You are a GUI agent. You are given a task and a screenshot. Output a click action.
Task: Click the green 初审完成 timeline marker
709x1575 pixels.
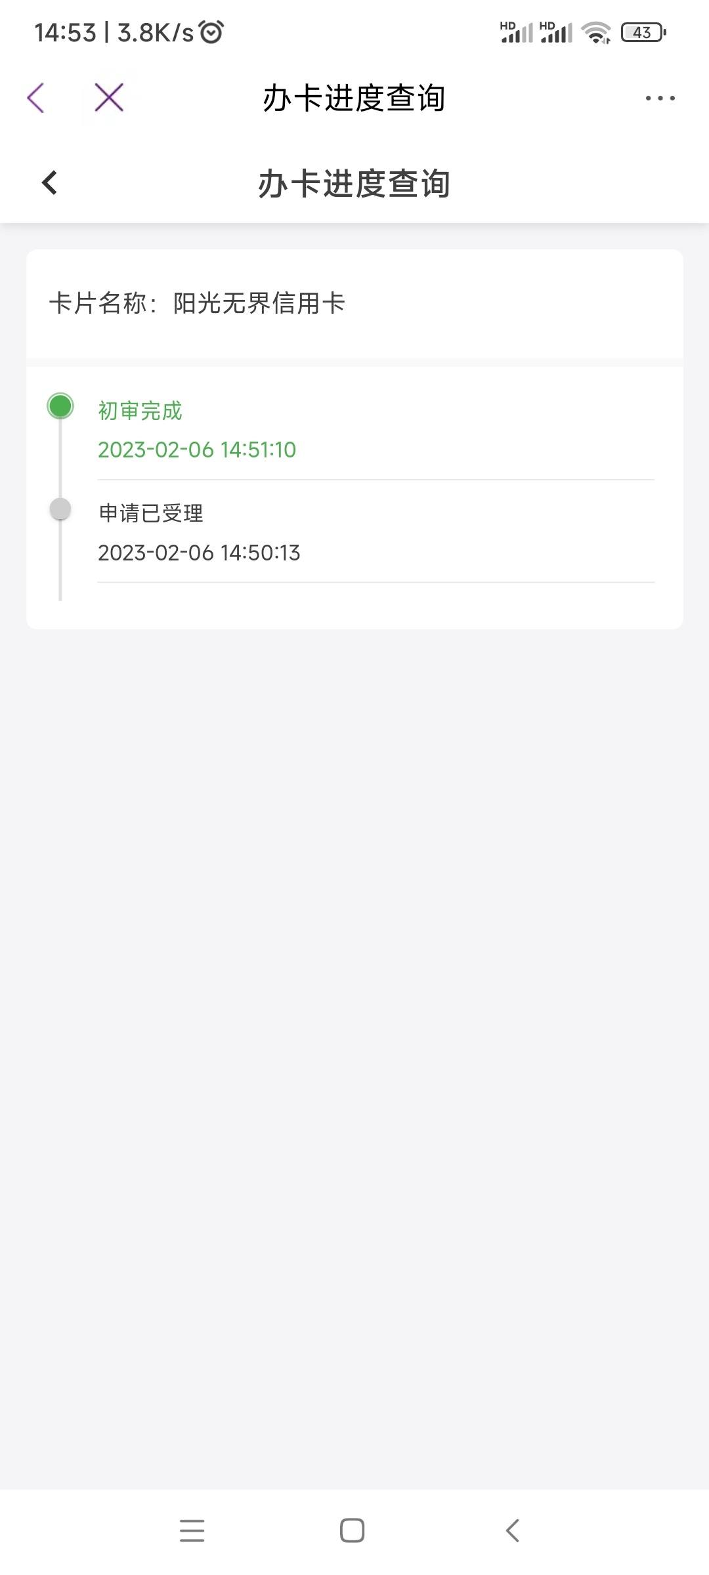coord(60,406)
